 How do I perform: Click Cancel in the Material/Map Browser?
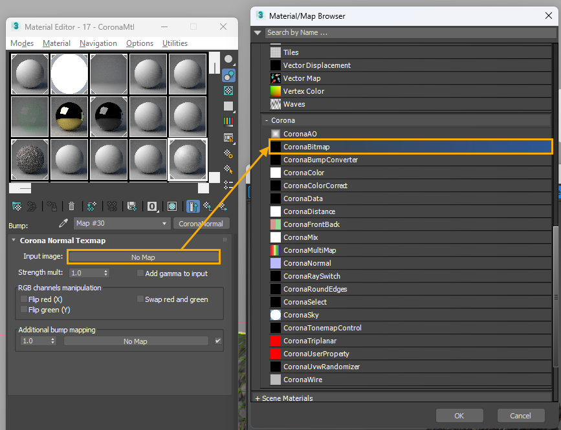pos(521,416)
